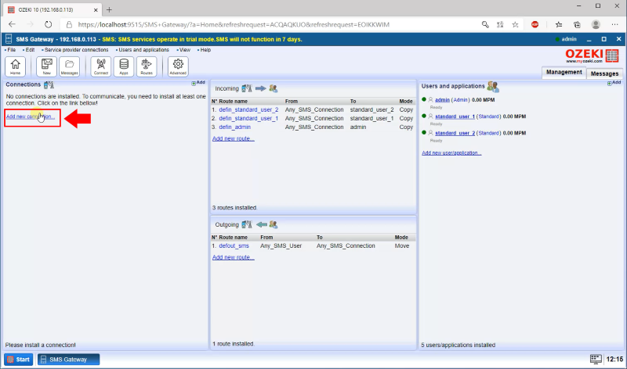Click the site lock icon in address bar
Screen dimensions: 627x369
point(69,25)
